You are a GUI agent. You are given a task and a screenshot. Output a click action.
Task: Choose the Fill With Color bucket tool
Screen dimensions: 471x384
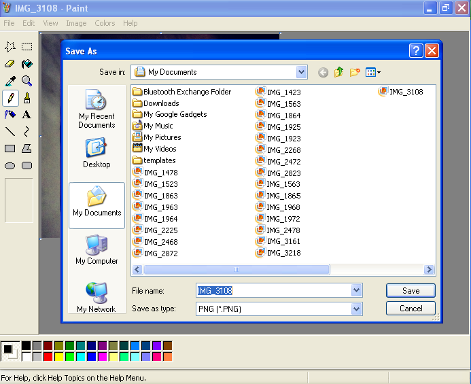click(x=27, y=64)
